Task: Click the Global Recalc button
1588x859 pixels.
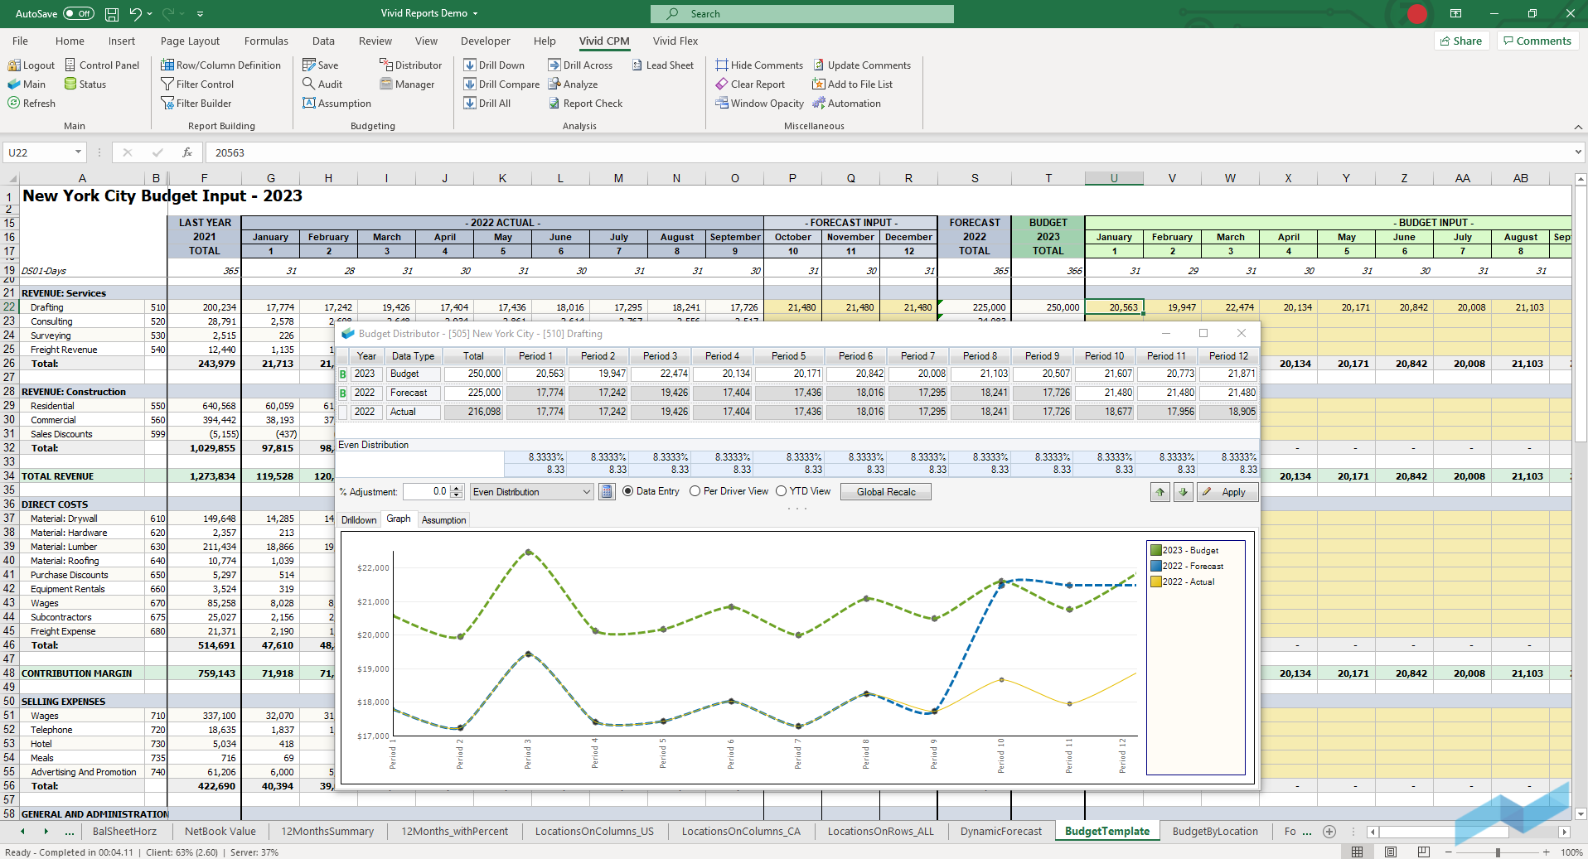Action: [885, 492]
